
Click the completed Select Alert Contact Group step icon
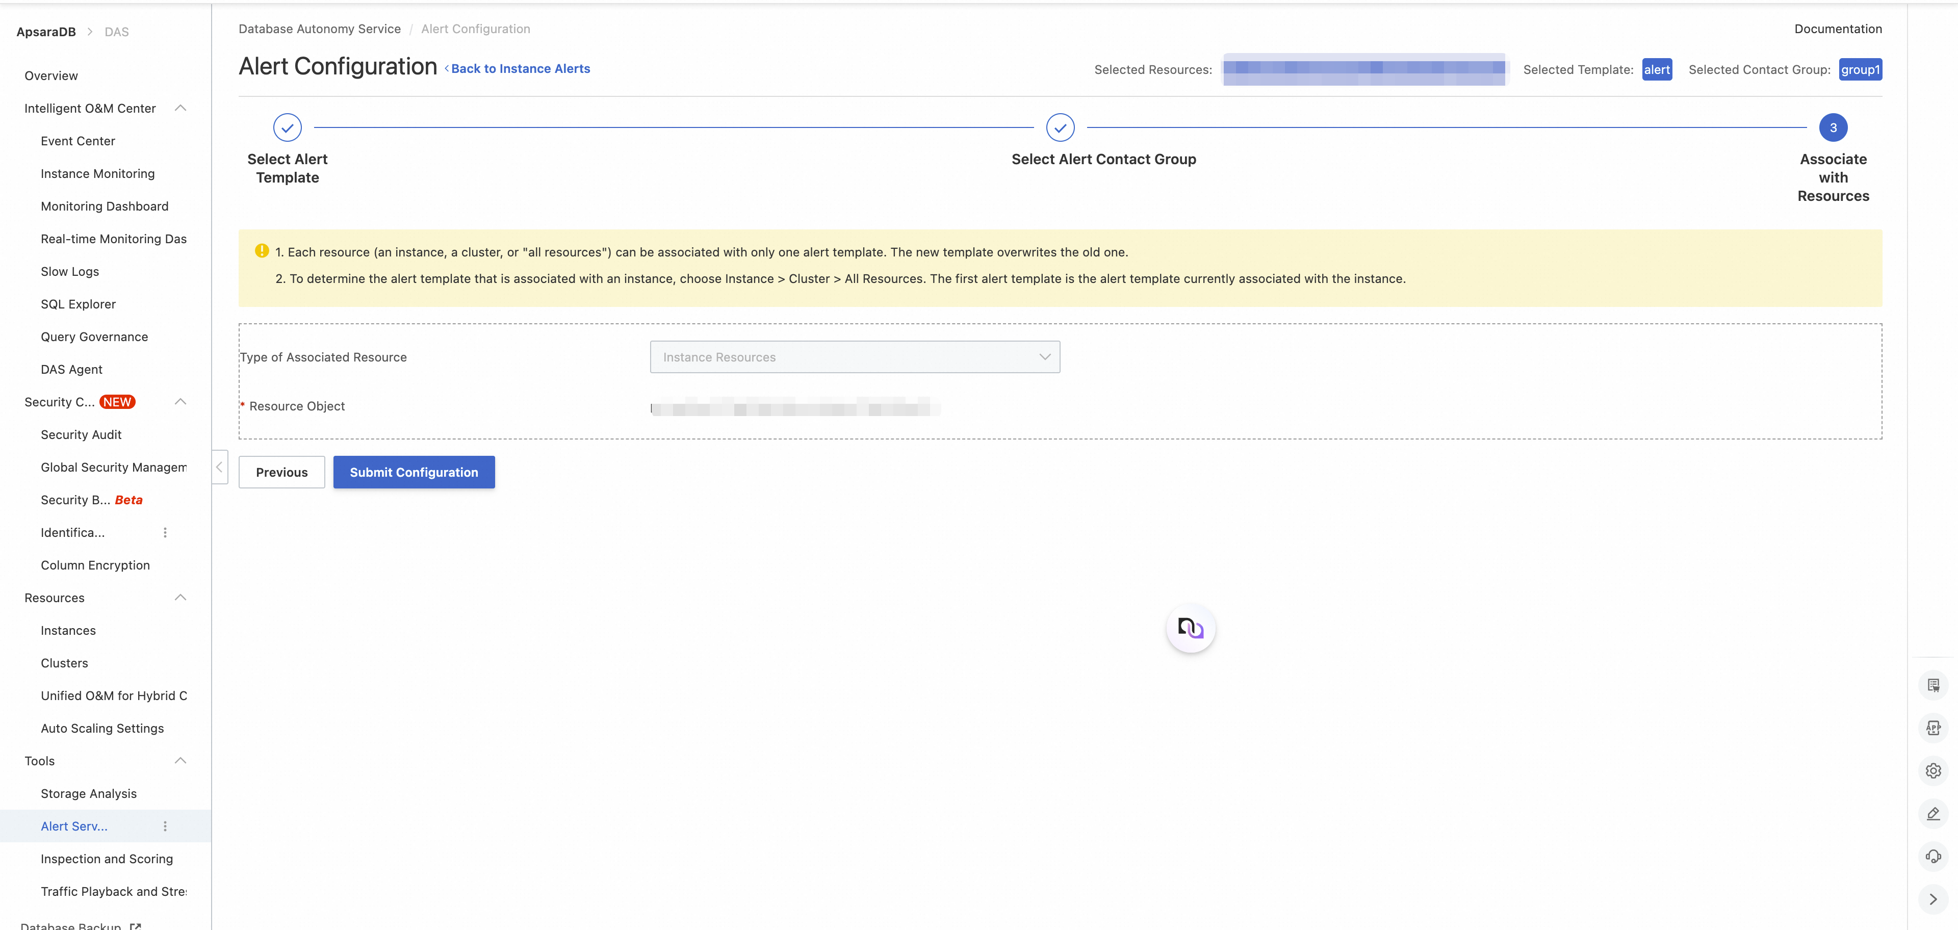coord(1060,127)
